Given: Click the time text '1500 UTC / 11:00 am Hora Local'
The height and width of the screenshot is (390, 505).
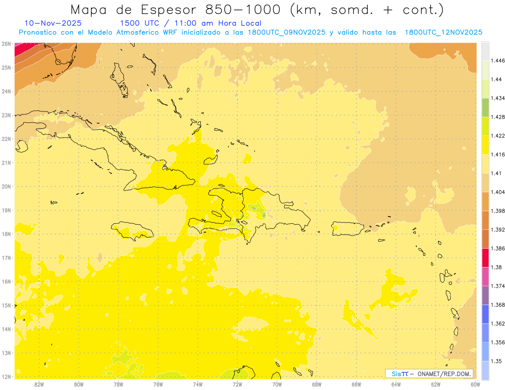Looking at the screenshot, I should tap(191, 23).
